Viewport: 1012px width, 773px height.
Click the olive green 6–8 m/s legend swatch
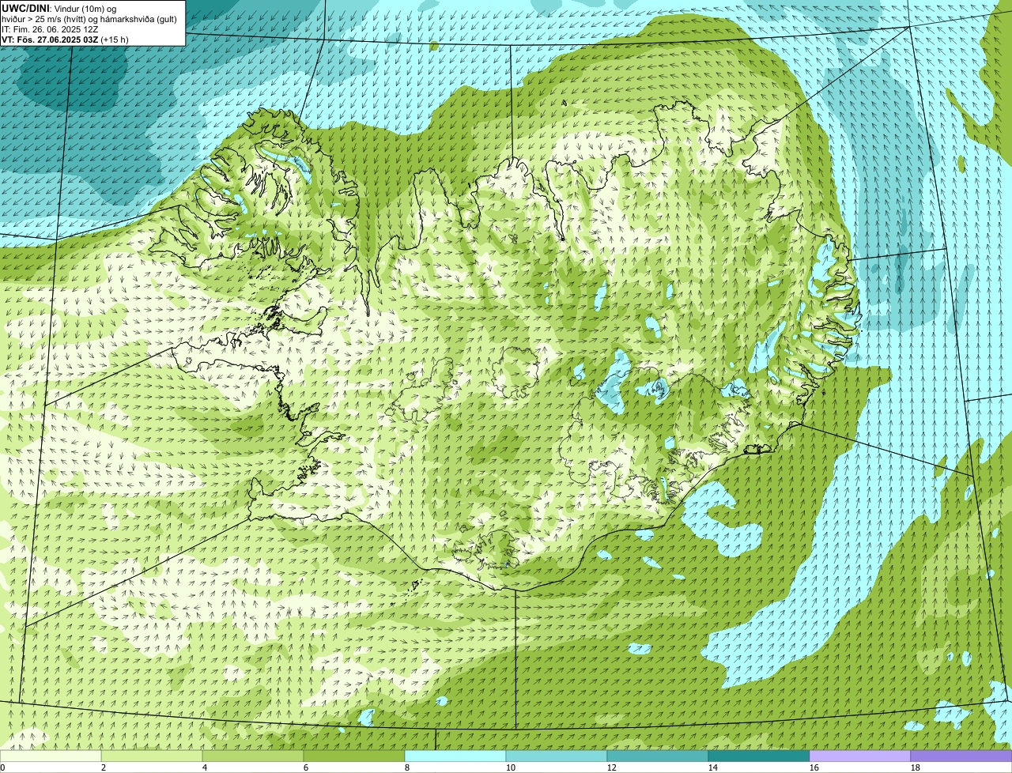[x=354, y=756]
